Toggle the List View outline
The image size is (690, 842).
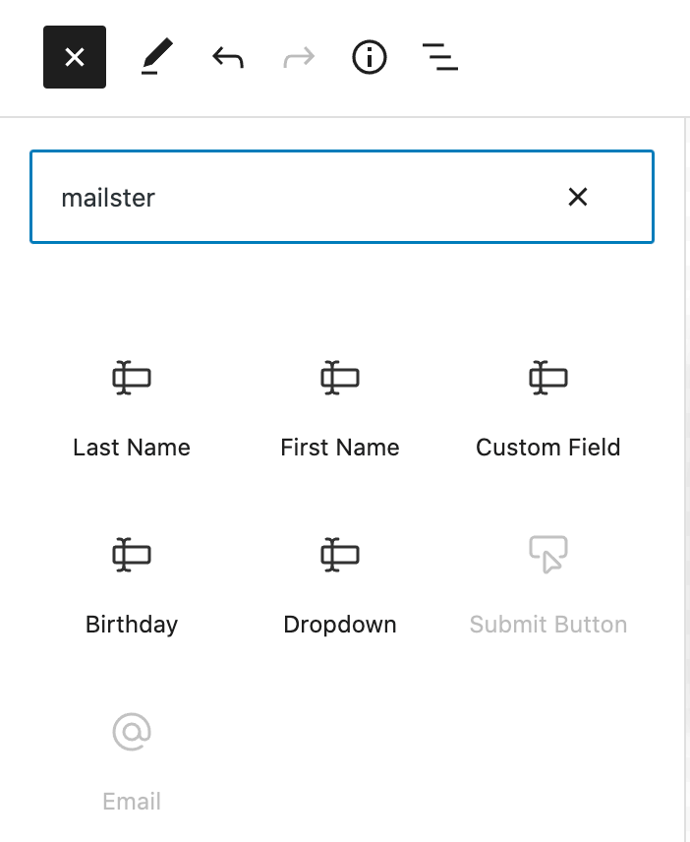[440, 58]
